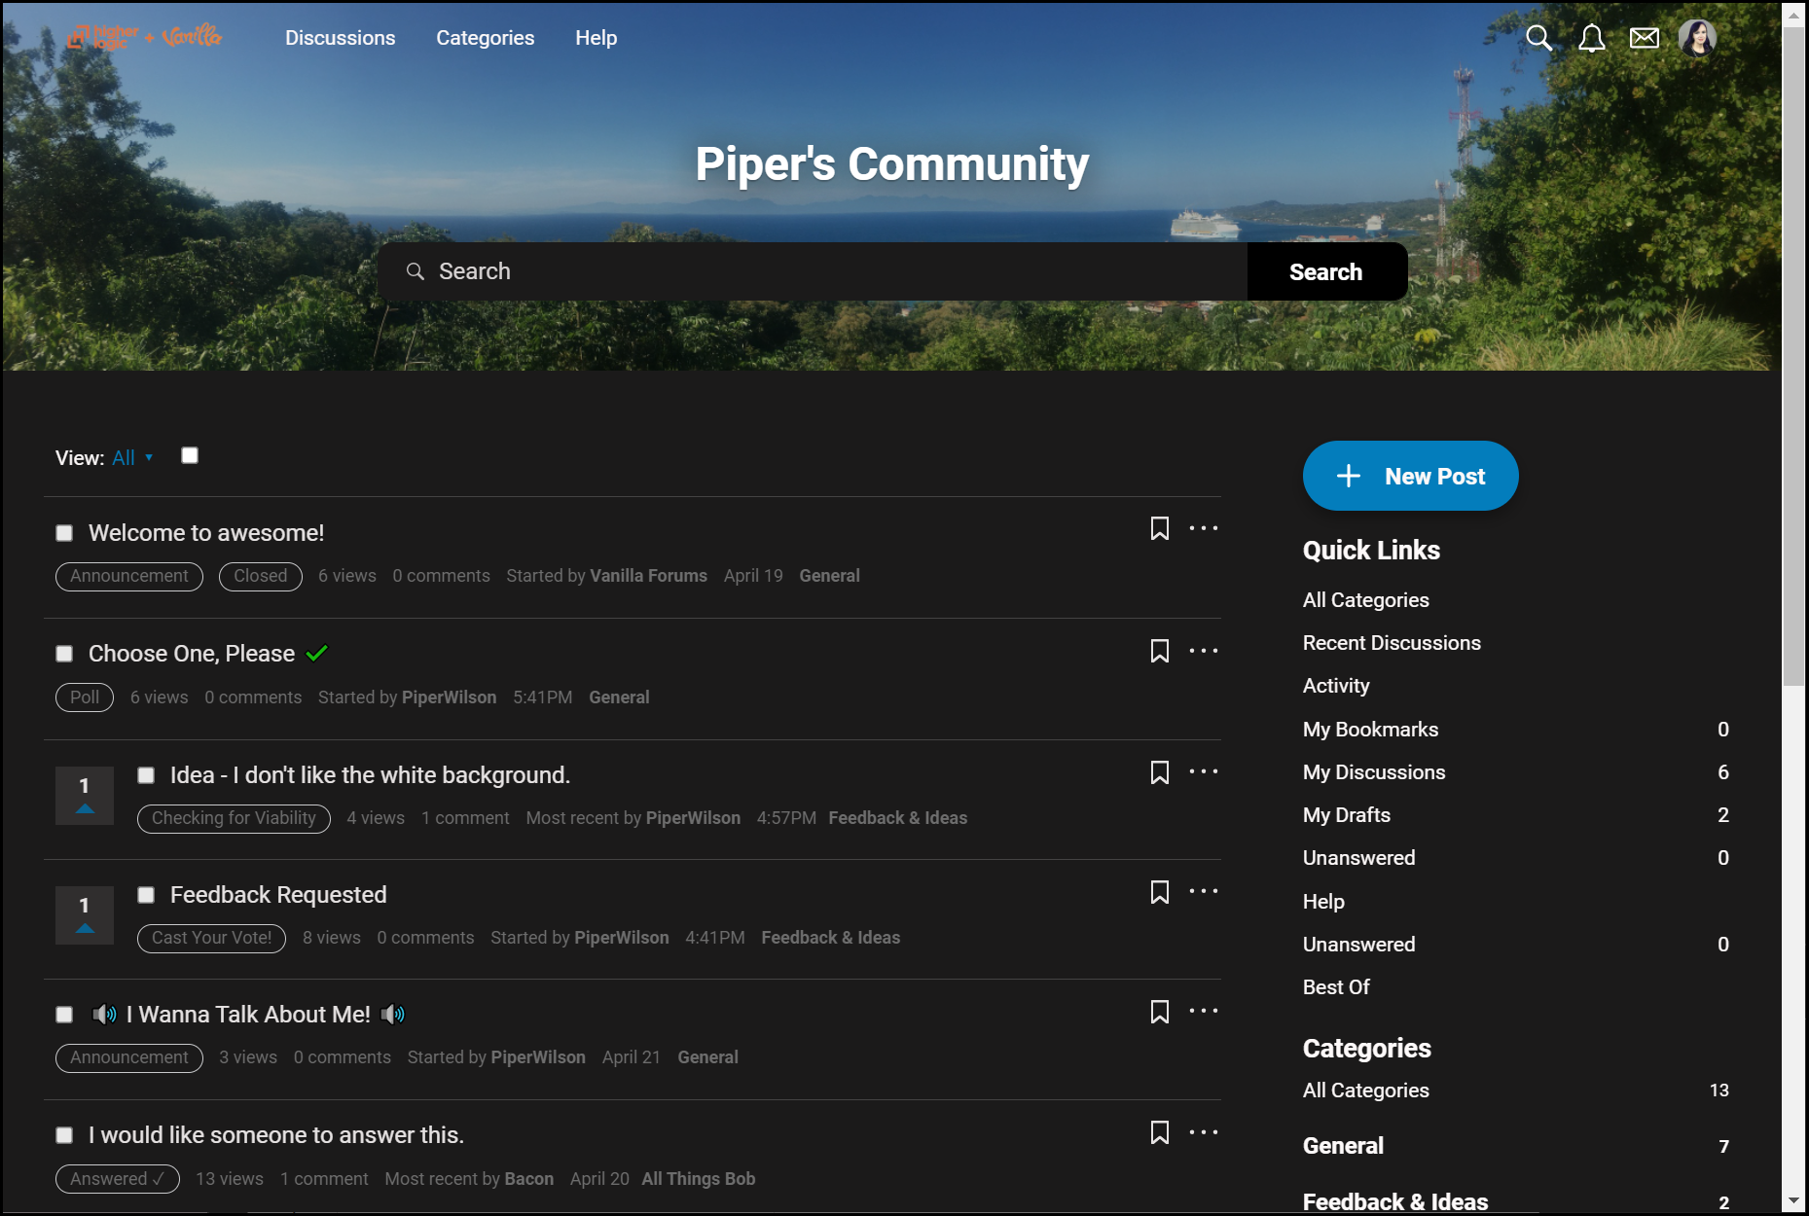
Task: Open My Discussions quick link
Action: tap(1374, 772)
